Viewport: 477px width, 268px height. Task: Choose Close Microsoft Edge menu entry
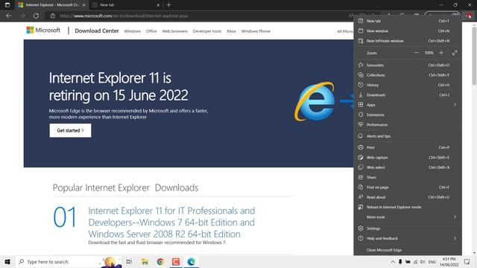pos(408,250)
